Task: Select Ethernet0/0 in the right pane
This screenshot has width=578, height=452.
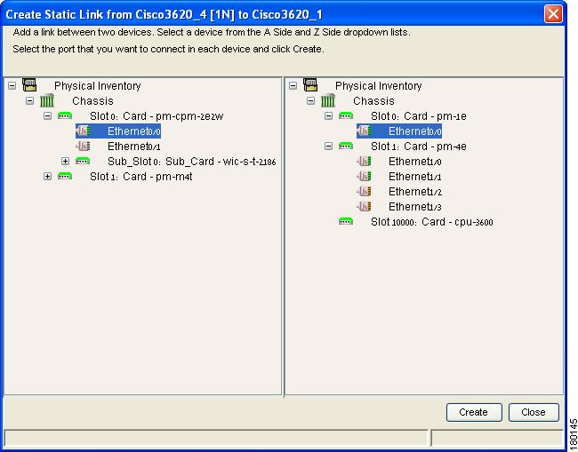Action: coord(415,131)
